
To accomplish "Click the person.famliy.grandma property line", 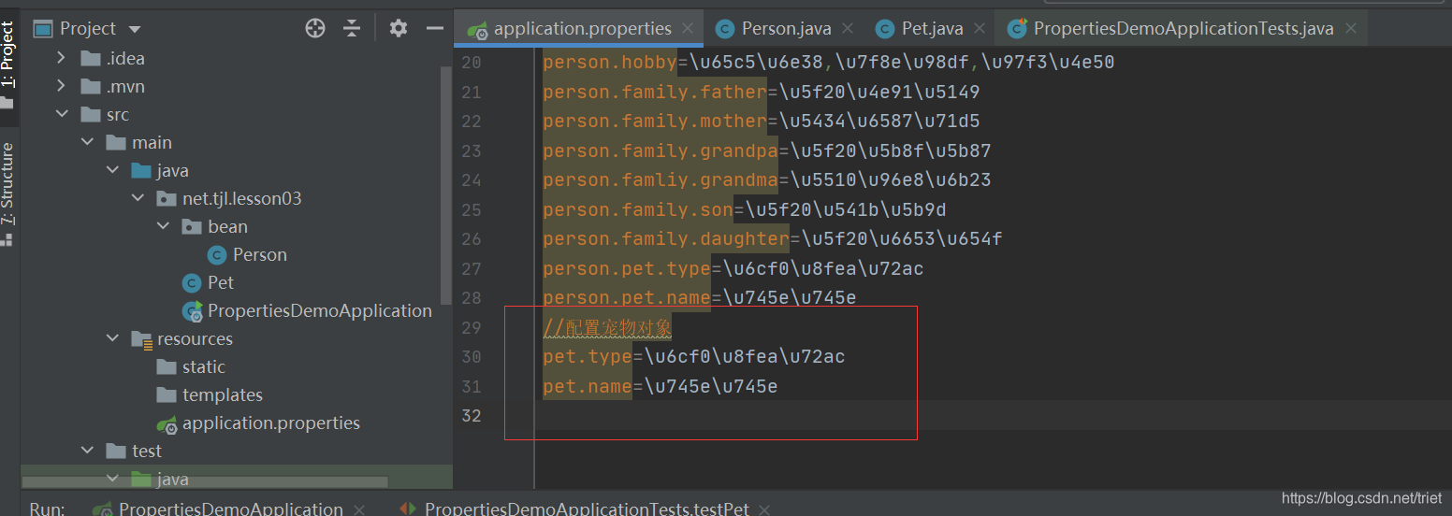I will click(766, 179).
